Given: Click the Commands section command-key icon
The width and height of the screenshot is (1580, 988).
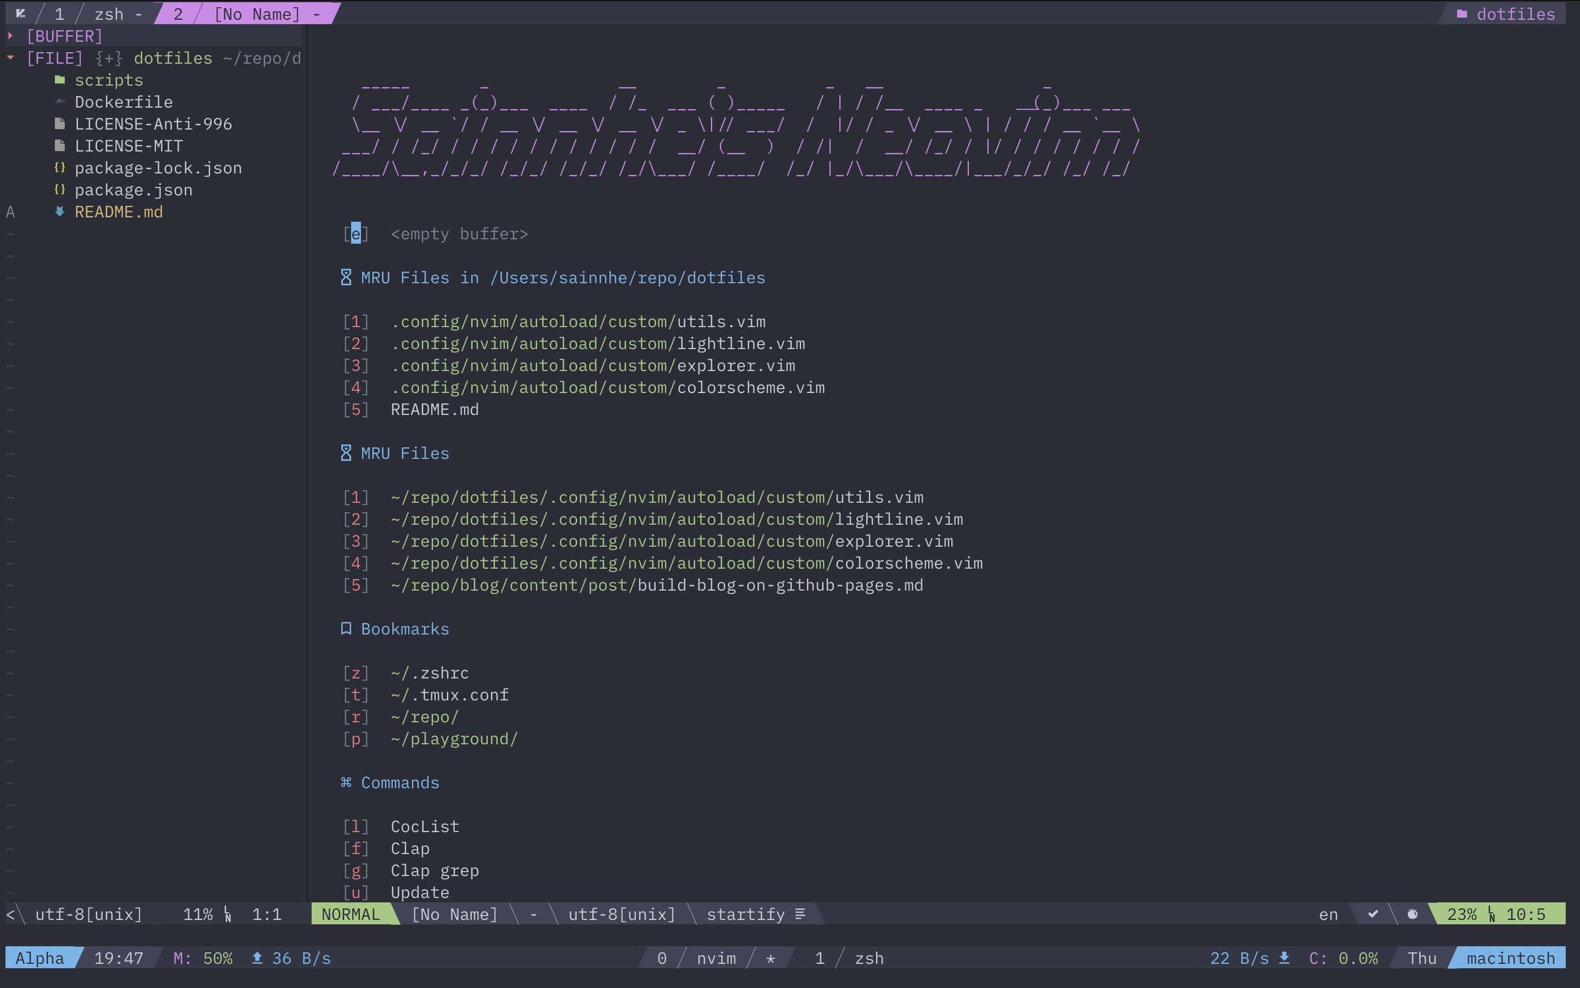Looking at the screenshot, I should (346, 782).
